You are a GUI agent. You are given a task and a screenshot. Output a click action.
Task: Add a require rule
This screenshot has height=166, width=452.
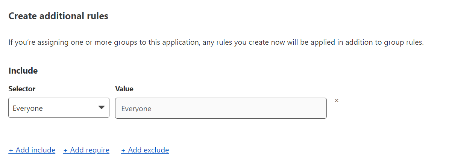pyautogui.click(x=86, y=150)
